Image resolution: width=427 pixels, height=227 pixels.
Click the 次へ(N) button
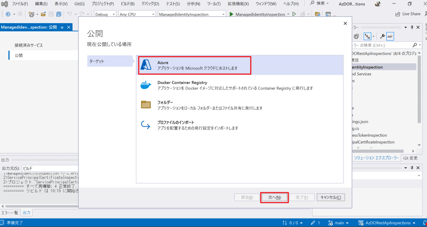point(274,198)
